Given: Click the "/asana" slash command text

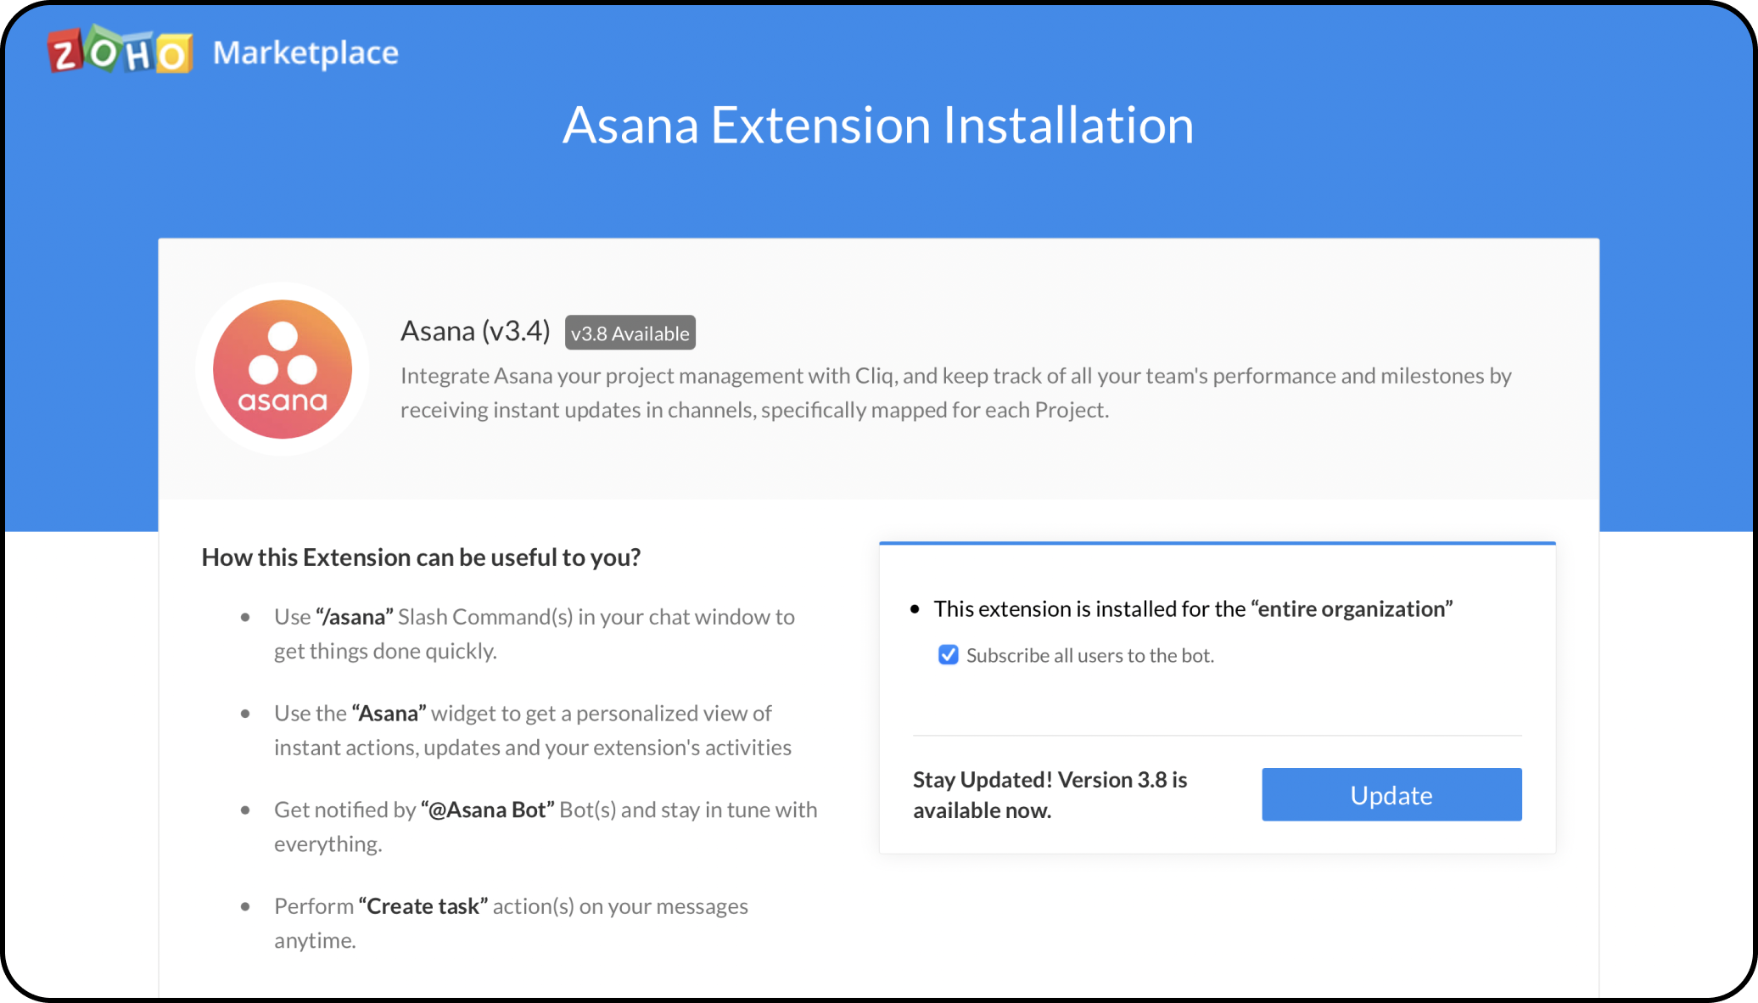Looking at the screenshot, I should coord(355,617).
